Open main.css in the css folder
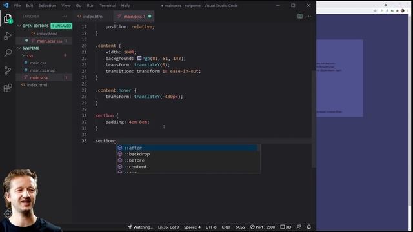 tap(37, 63)
